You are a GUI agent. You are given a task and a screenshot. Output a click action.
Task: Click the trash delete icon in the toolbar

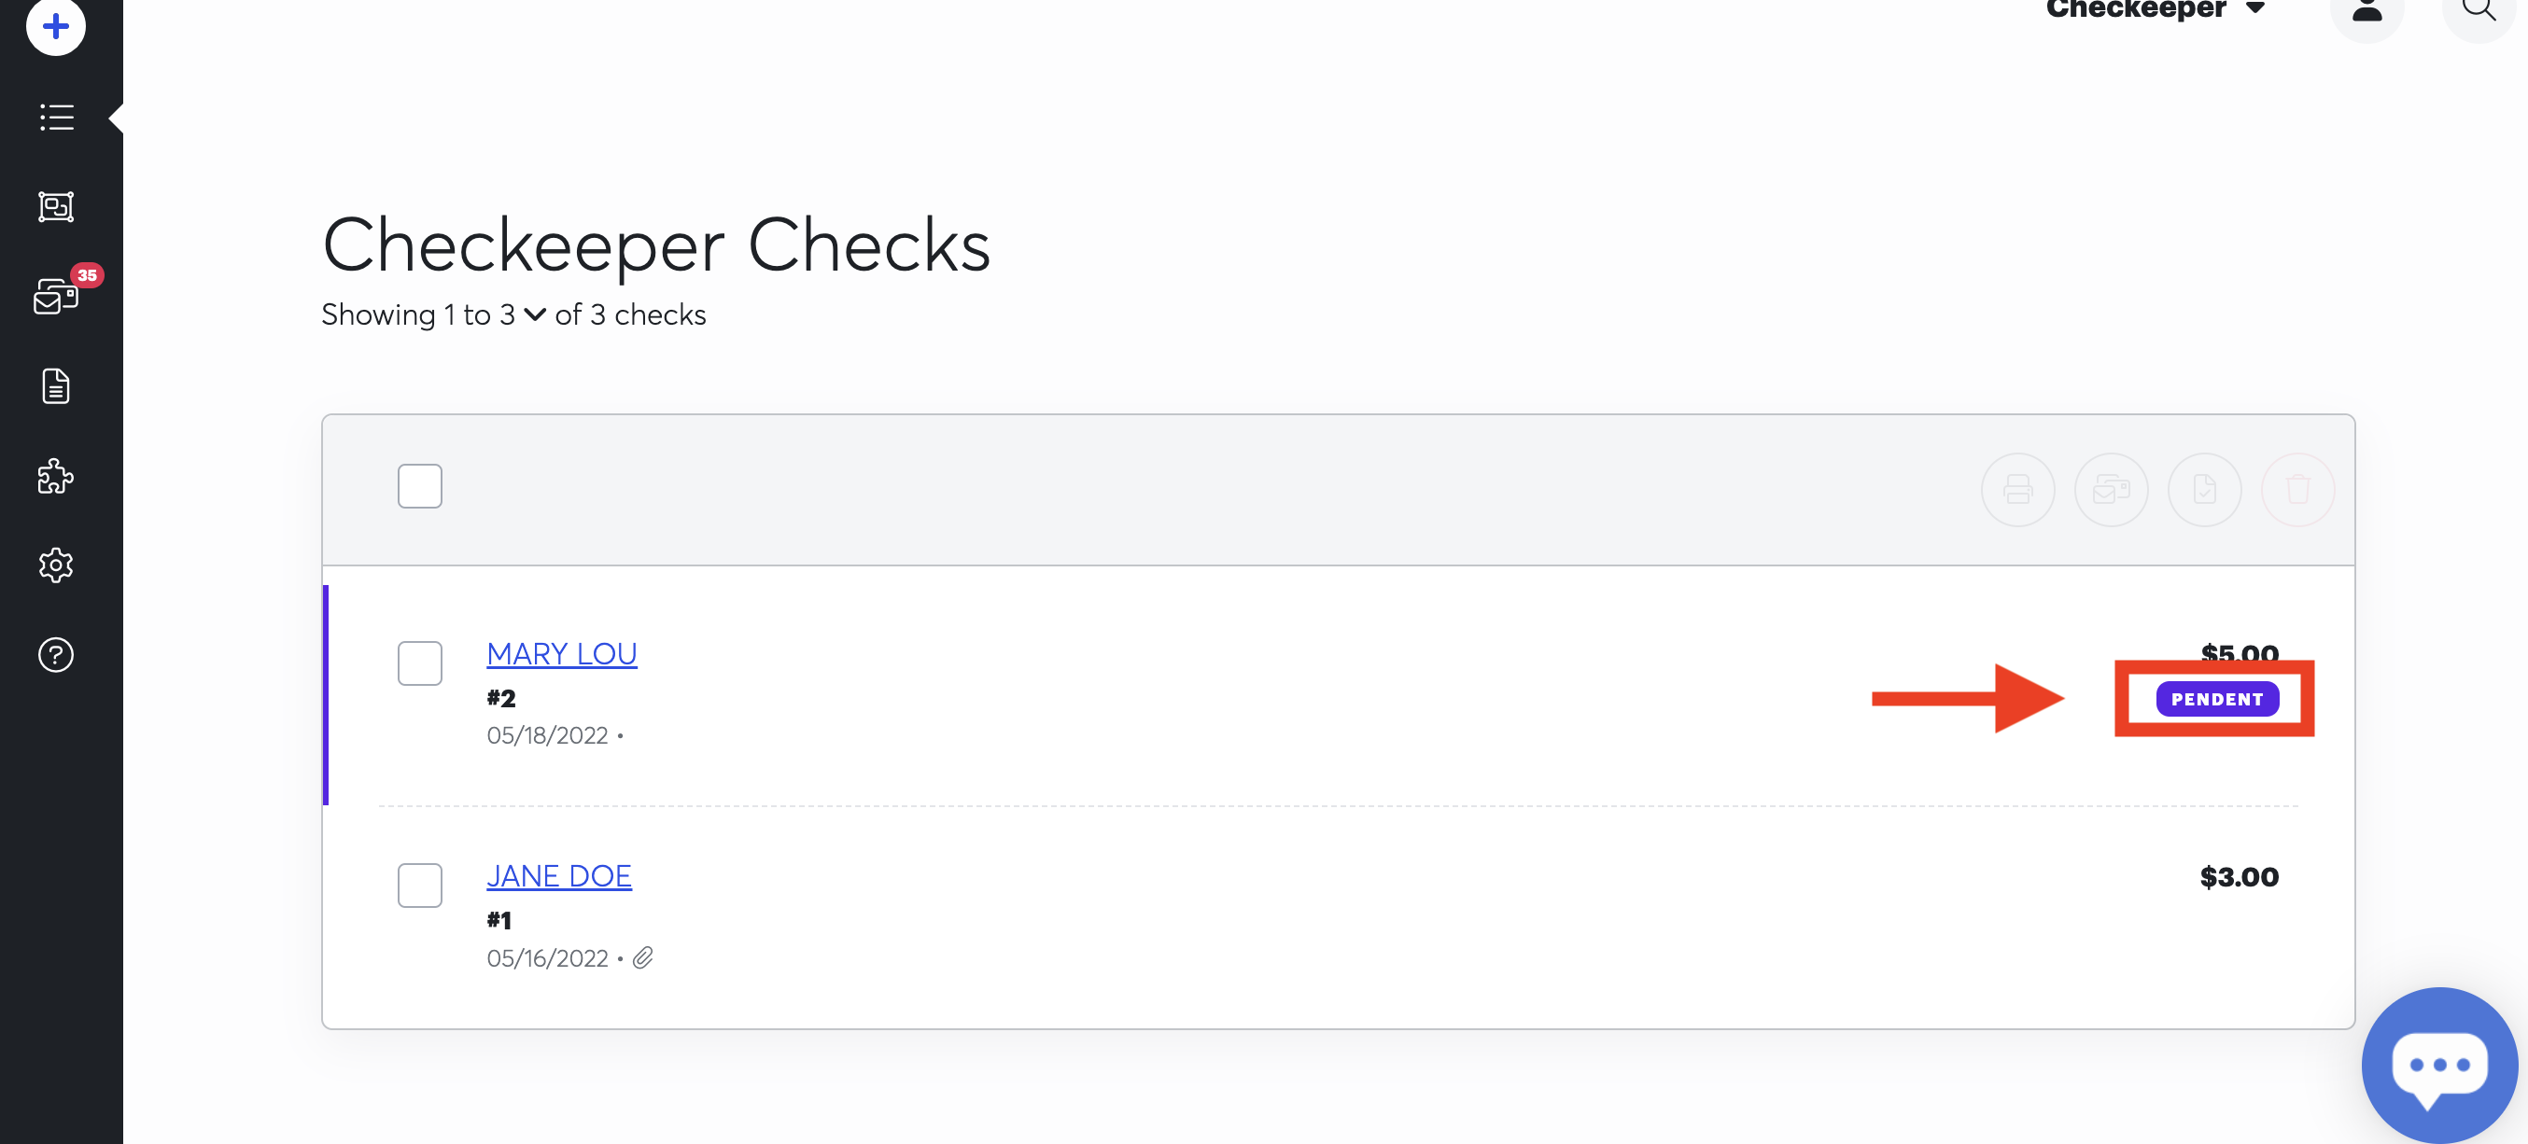pos(2297,490)
